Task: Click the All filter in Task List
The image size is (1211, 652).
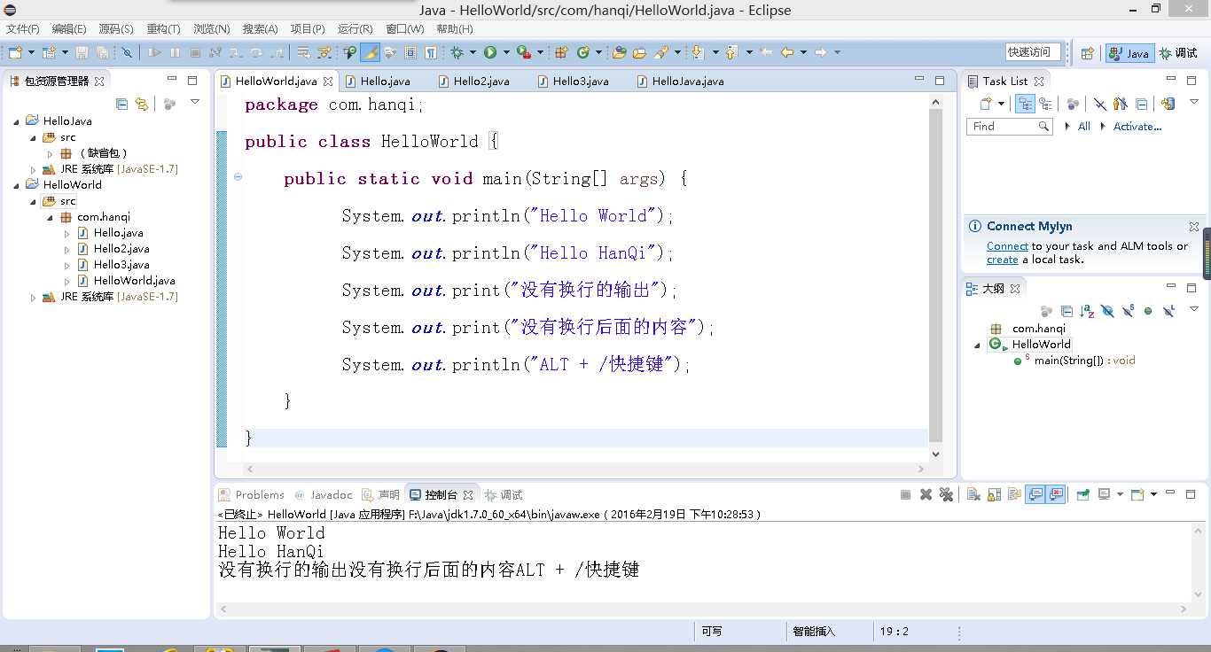Action: (x=1083, y=127)
